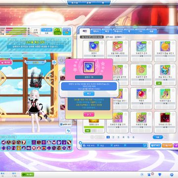The height and width of the screenshot is (178, 178).
Task: Select the red orb item icon
Action: coord(141,94)
